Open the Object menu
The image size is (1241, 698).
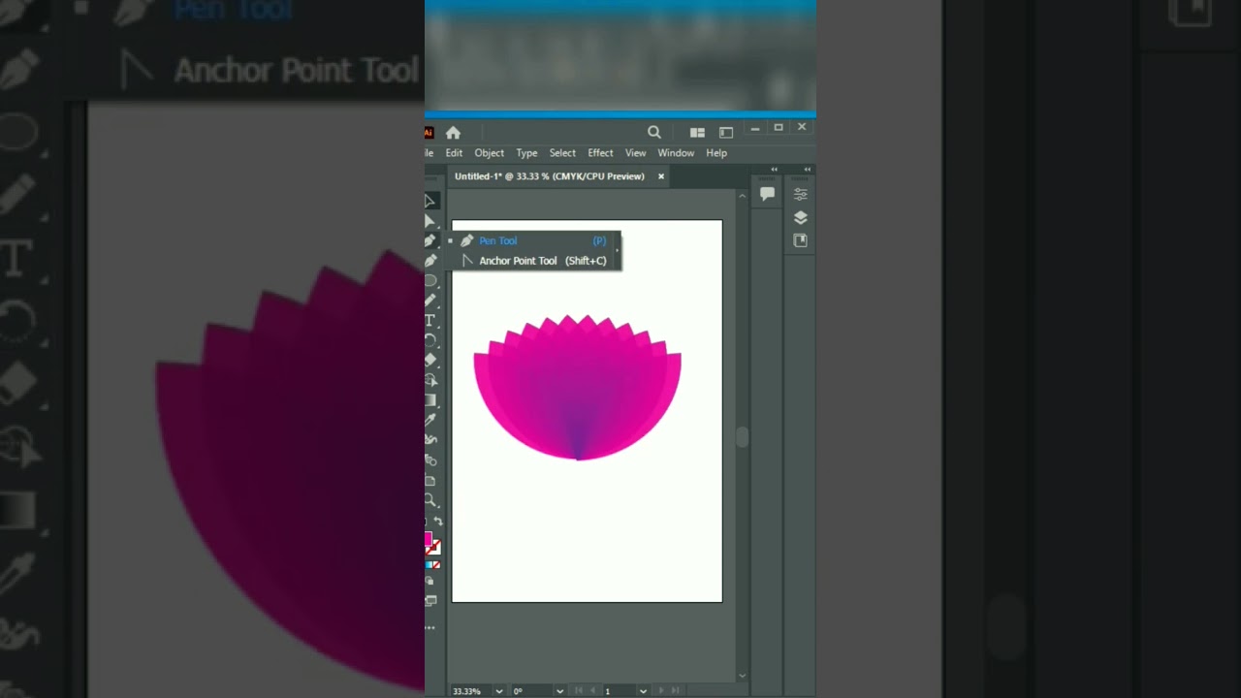pyautogui.click(x=489, y=153)
